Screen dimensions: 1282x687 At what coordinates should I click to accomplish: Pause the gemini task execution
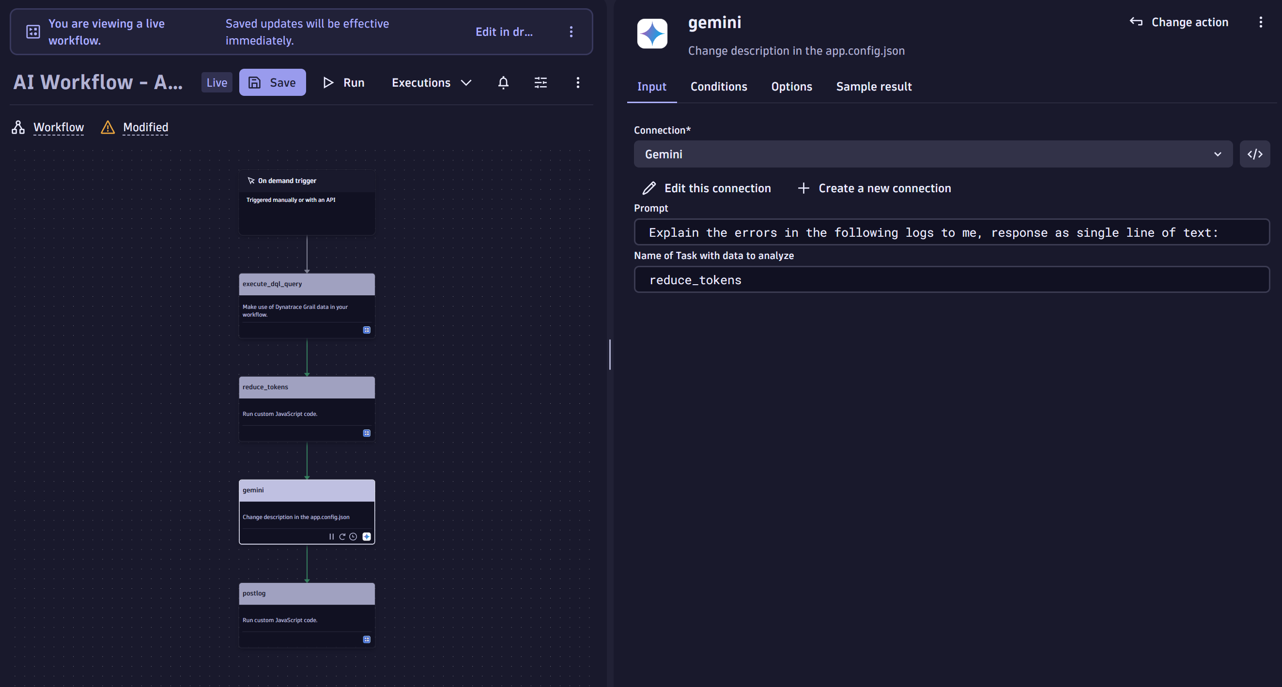click(x=331, y=536)
